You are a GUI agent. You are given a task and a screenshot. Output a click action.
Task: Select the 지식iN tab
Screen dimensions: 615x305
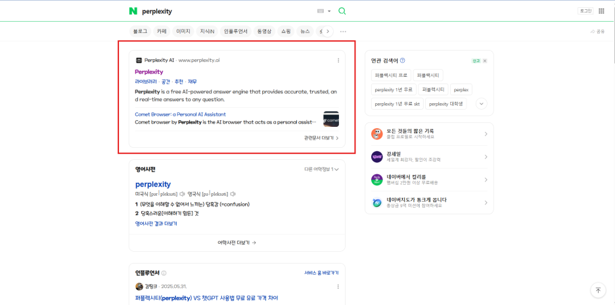(207, 32)
